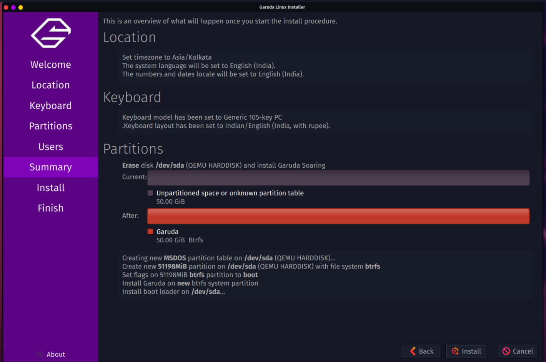546x362 pixels.
Task: Click the Current partition bar
Action: click(x=338, y=178)
